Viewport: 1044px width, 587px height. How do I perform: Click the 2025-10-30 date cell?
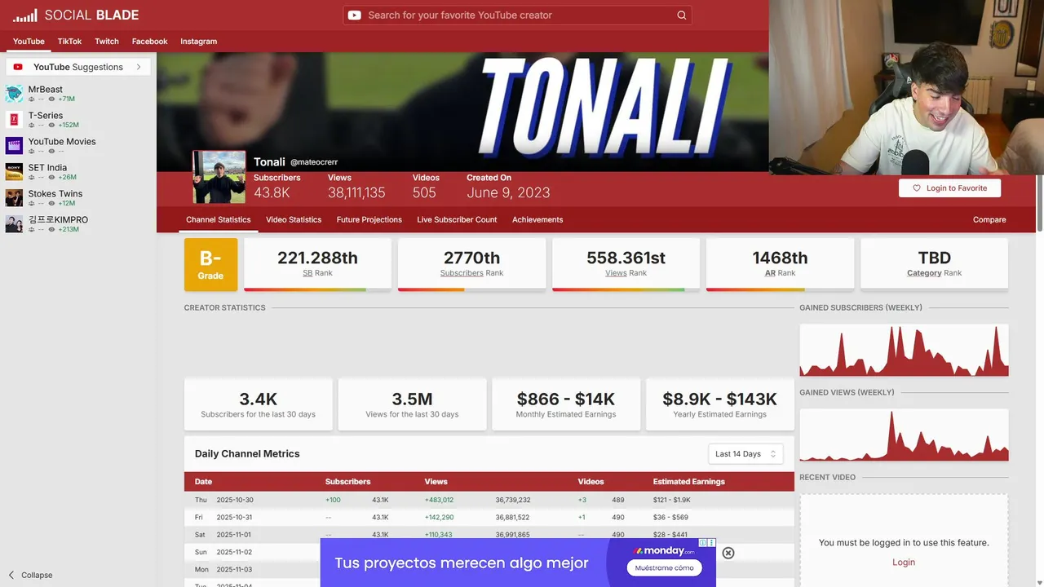236,500
